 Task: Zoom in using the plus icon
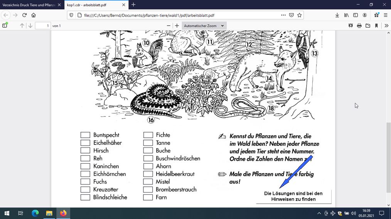pyautogui.click(x=177, y=26)
